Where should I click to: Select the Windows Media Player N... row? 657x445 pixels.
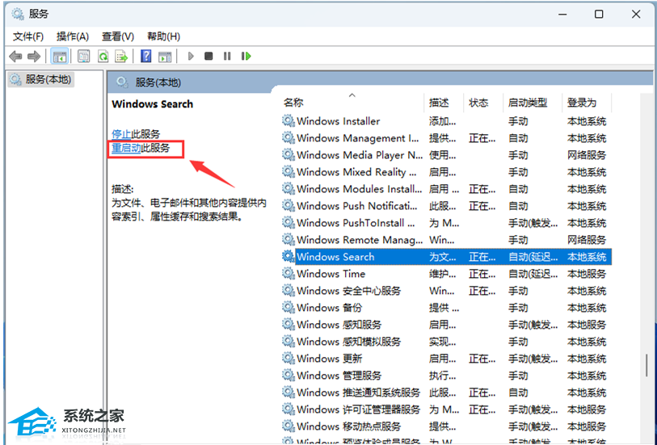[x=446, y=155]
